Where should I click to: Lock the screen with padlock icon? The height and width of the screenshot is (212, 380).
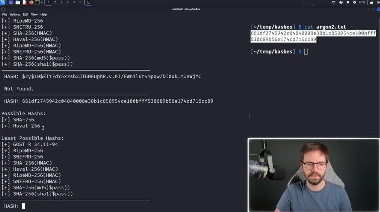coord(371,3)
